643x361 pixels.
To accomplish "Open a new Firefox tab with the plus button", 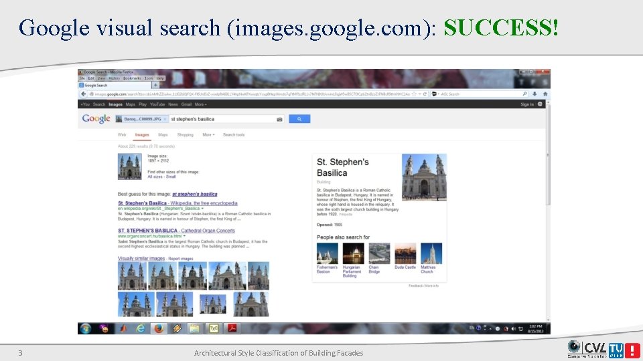I will pos(155,85).
